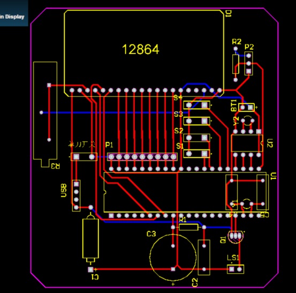Click resistor R1 footprint body

[x=188, y=227]
